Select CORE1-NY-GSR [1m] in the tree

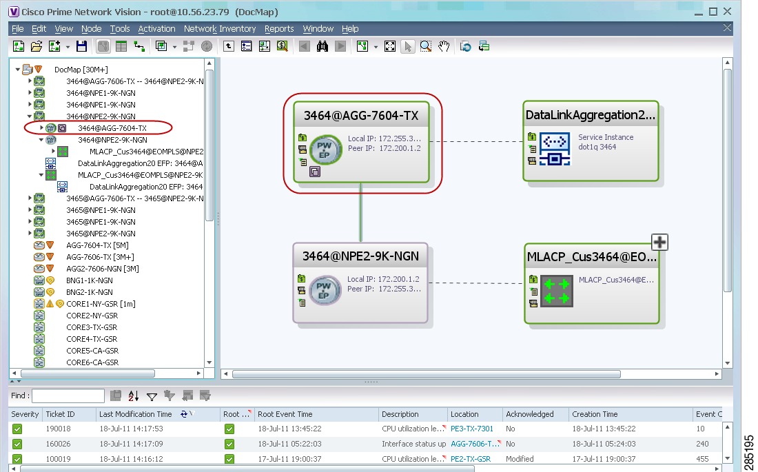[101, 304]
